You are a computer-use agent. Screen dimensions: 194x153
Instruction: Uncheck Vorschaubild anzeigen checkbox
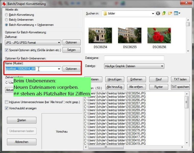[x=7, y=108]
